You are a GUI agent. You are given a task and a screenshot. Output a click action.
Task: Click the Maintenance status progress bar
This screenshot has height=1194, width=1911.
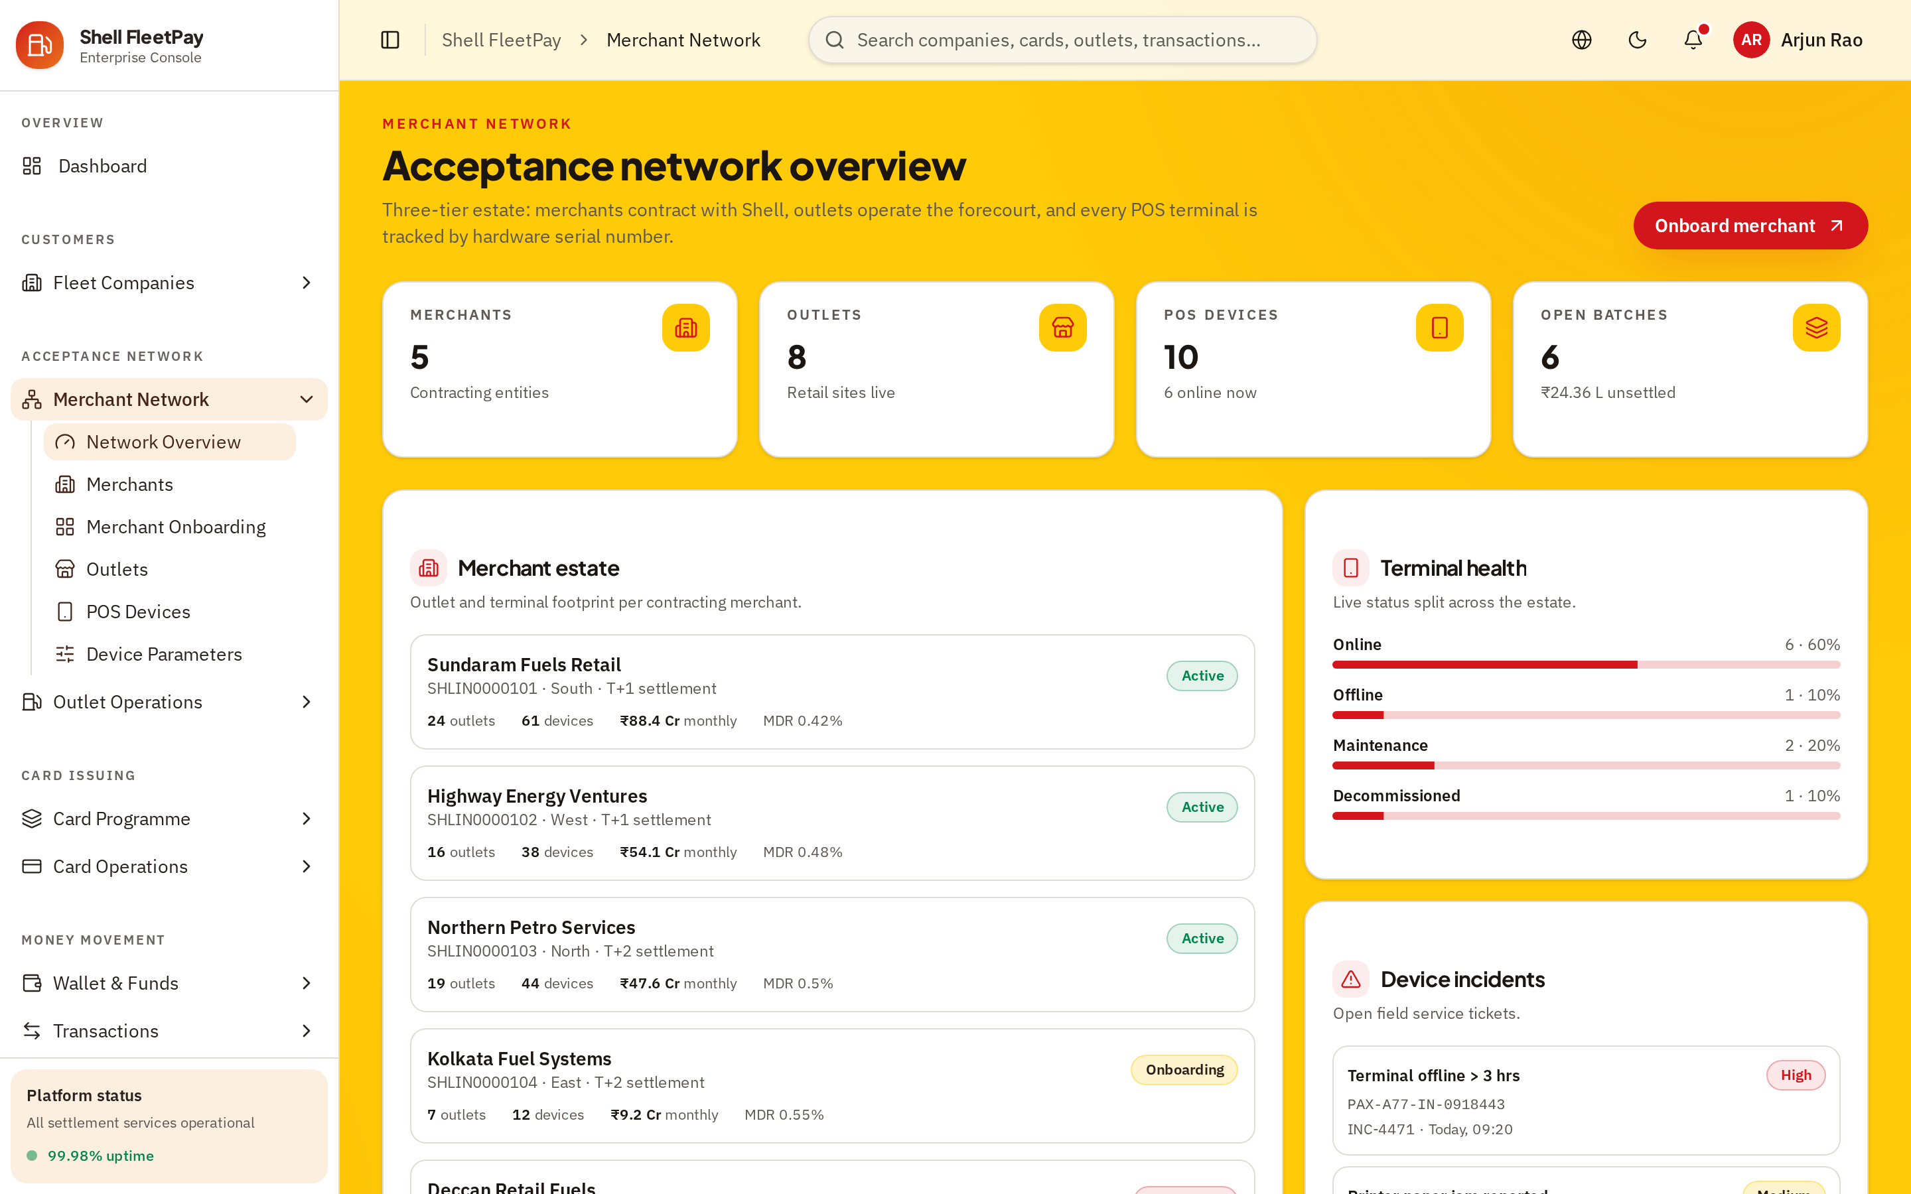click(x=1586, y=766)
